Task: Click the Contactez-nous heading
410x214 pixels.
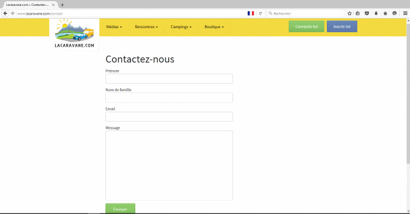Action: [x=140, y=59]
